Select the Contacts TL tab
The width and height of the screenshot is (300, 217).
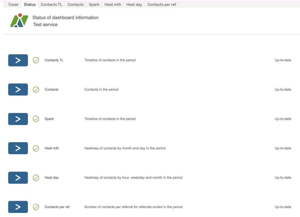click(x=51, y=4)
